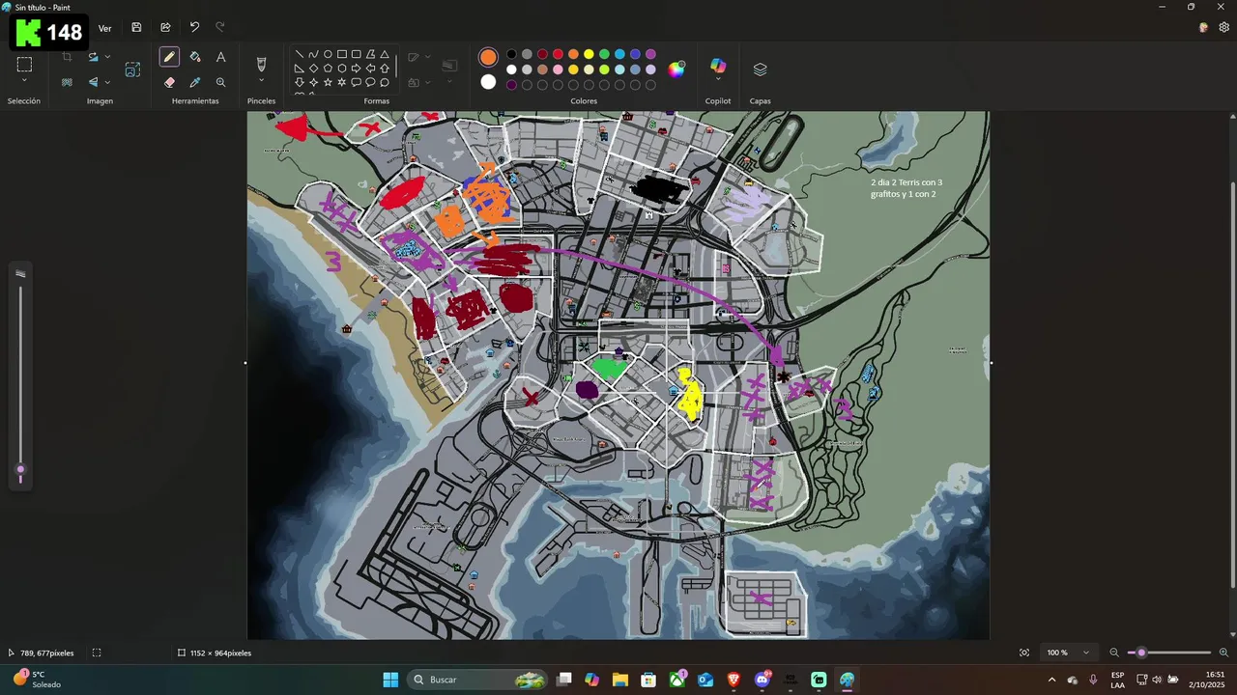Select Color 1 orange primary swatch

[x=488, y=57]
